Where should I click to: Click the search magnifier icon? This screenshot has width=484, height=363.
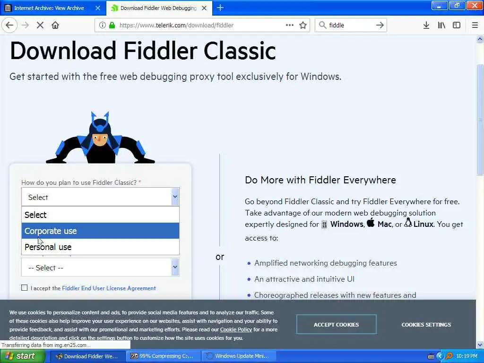[322, 25]
